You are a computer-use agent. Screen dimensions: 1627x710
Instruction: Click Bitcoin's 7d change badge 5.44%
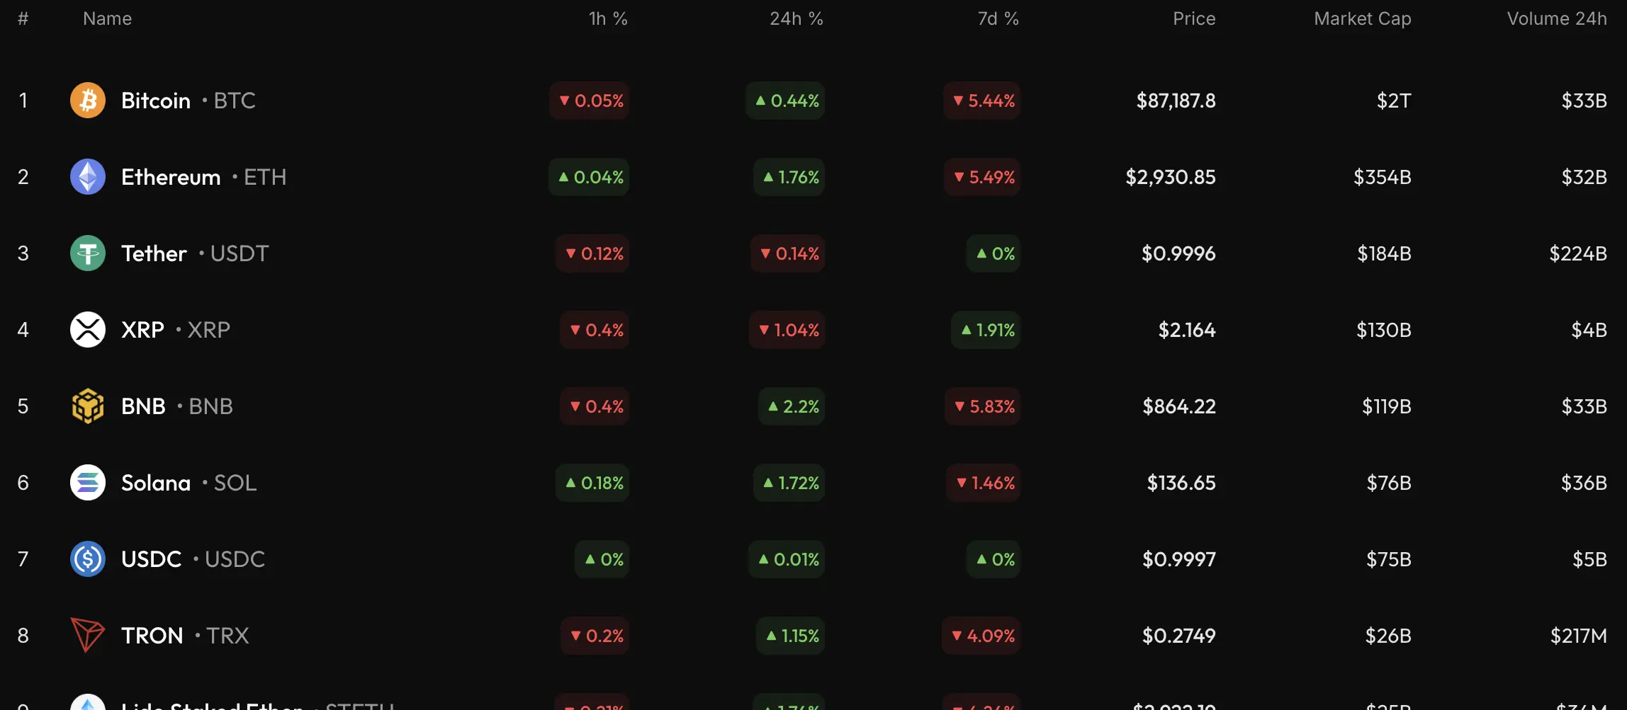(983, 101)
